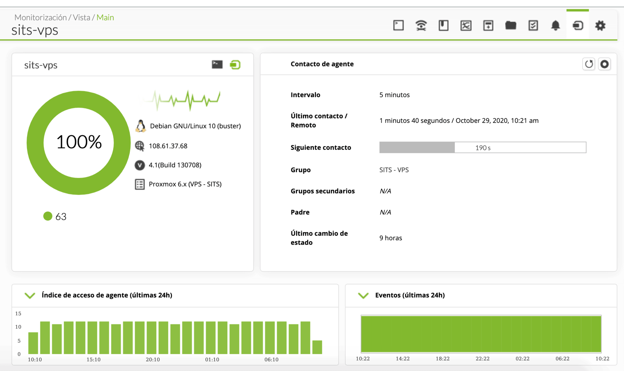Click Debian GNU/Linux 10 (buster) text
The width and height of the screenshot is (624, 371).
coord(195,126)
